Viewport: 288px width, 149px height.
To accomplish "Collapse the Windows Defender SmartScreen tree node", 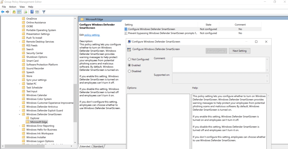I will pyautogui.click(x=20, y=114).
